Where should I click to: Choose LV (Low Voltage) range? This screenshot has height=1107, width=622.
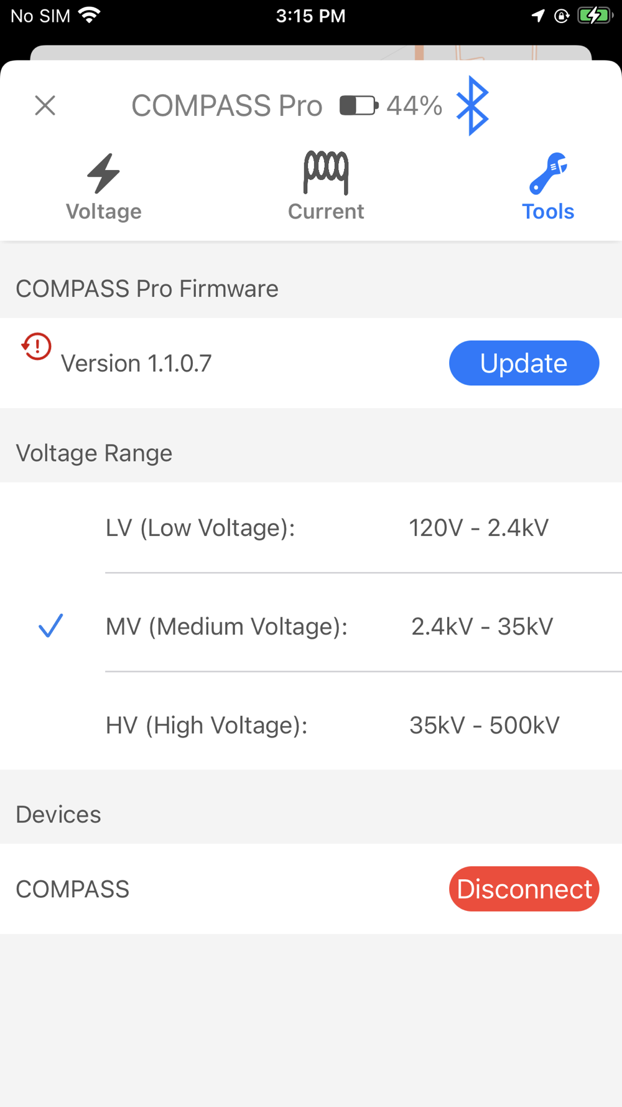point(311,527)
